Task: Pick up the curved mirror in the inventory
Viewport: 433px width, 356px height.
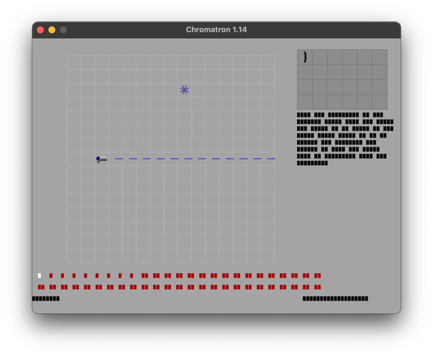Action: click(305, 57)
